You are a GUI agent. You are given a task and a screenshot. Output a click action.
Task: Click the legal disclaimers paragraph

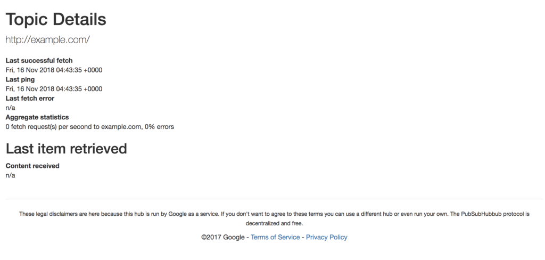[x=274, y=218]
